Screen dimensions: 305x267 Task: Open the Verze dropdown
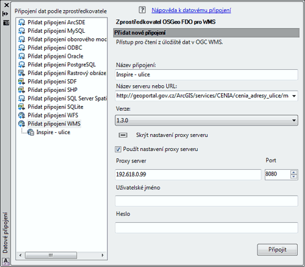(x=206, y=120)
